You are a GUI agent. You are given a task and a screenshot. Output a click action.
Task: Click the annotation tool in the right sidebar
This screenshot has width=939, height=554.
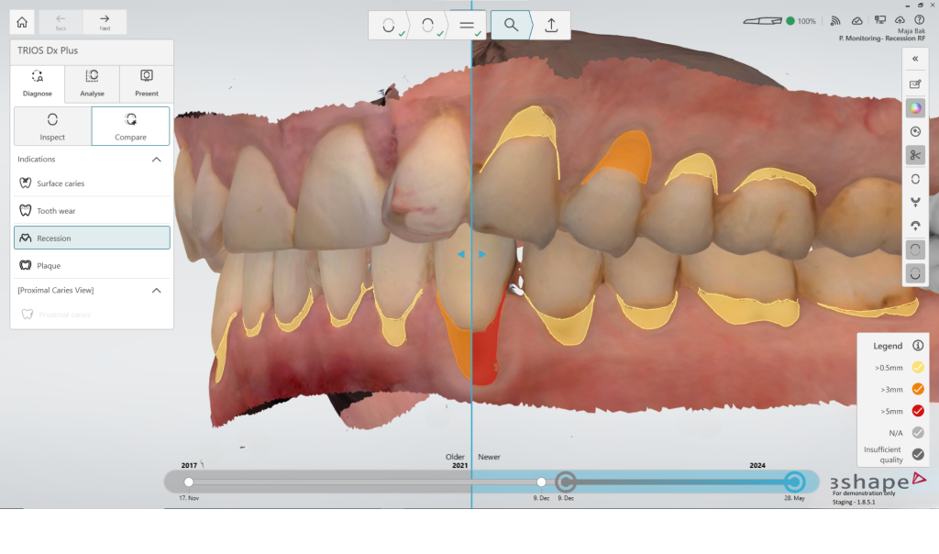click(x=914, y=83)
